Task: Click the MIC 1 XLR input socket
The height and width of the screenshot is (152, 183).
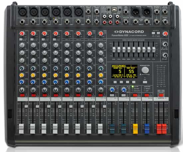Action: tap(23, 12)
